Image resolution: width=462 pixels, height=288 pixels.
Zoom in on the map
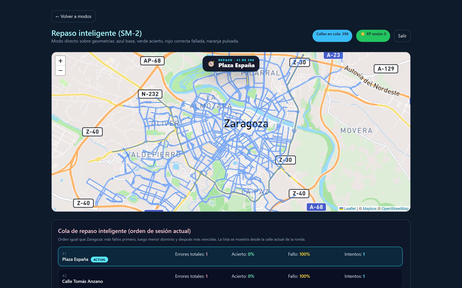click(x=60, y=61)
